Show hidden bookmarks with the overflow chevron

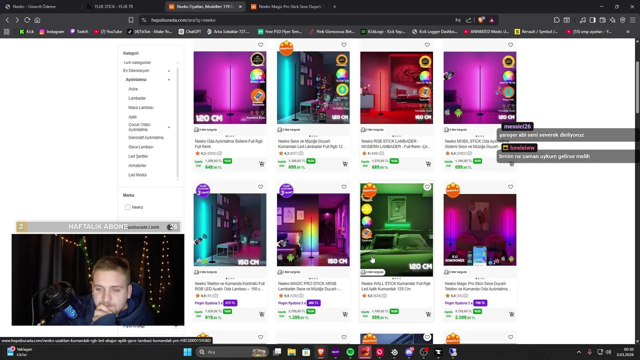click(x=628, y=31)
